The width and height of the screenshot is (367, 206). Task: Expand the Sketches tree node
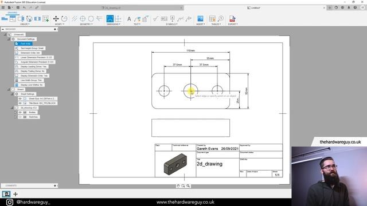(x=15, y=117)
